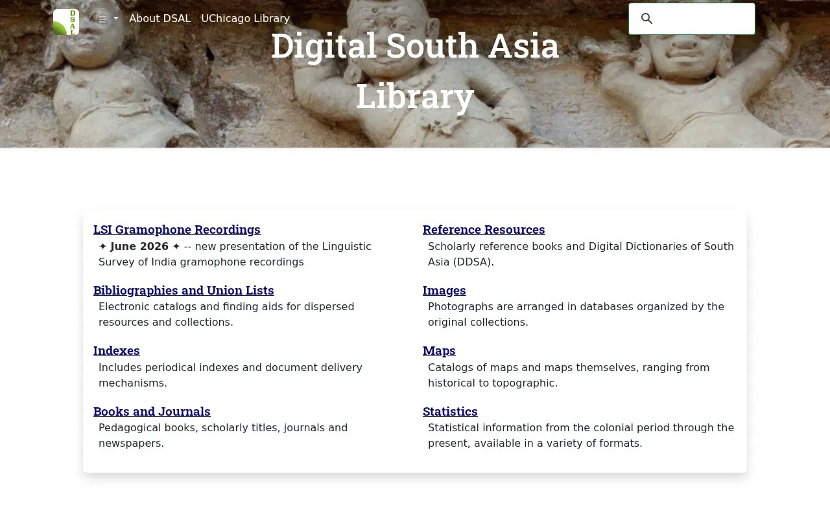Open the About DSAL page
This screenshot has width=830, height=518.
[x=160, y=19]
